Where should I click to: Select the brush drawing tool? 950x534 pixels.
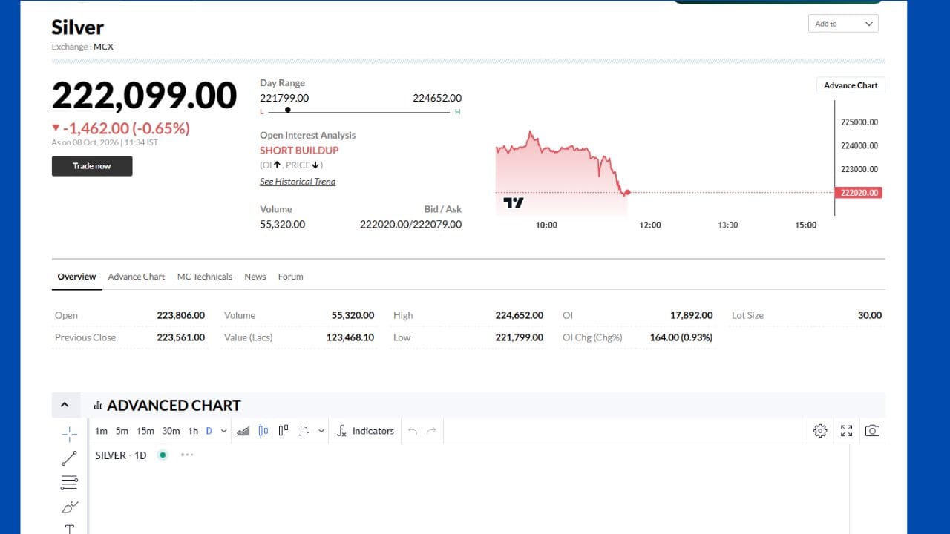pos(69,507)
